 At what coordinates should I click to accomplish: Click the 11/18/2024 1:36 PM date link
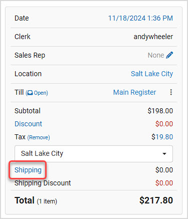[x=140, y=18]
